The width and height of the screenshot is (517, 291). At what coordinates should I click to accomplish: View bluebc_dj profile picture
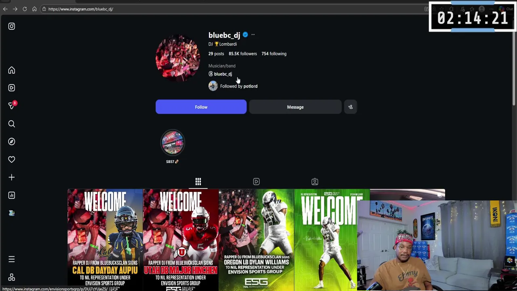(x=178, y=58)
